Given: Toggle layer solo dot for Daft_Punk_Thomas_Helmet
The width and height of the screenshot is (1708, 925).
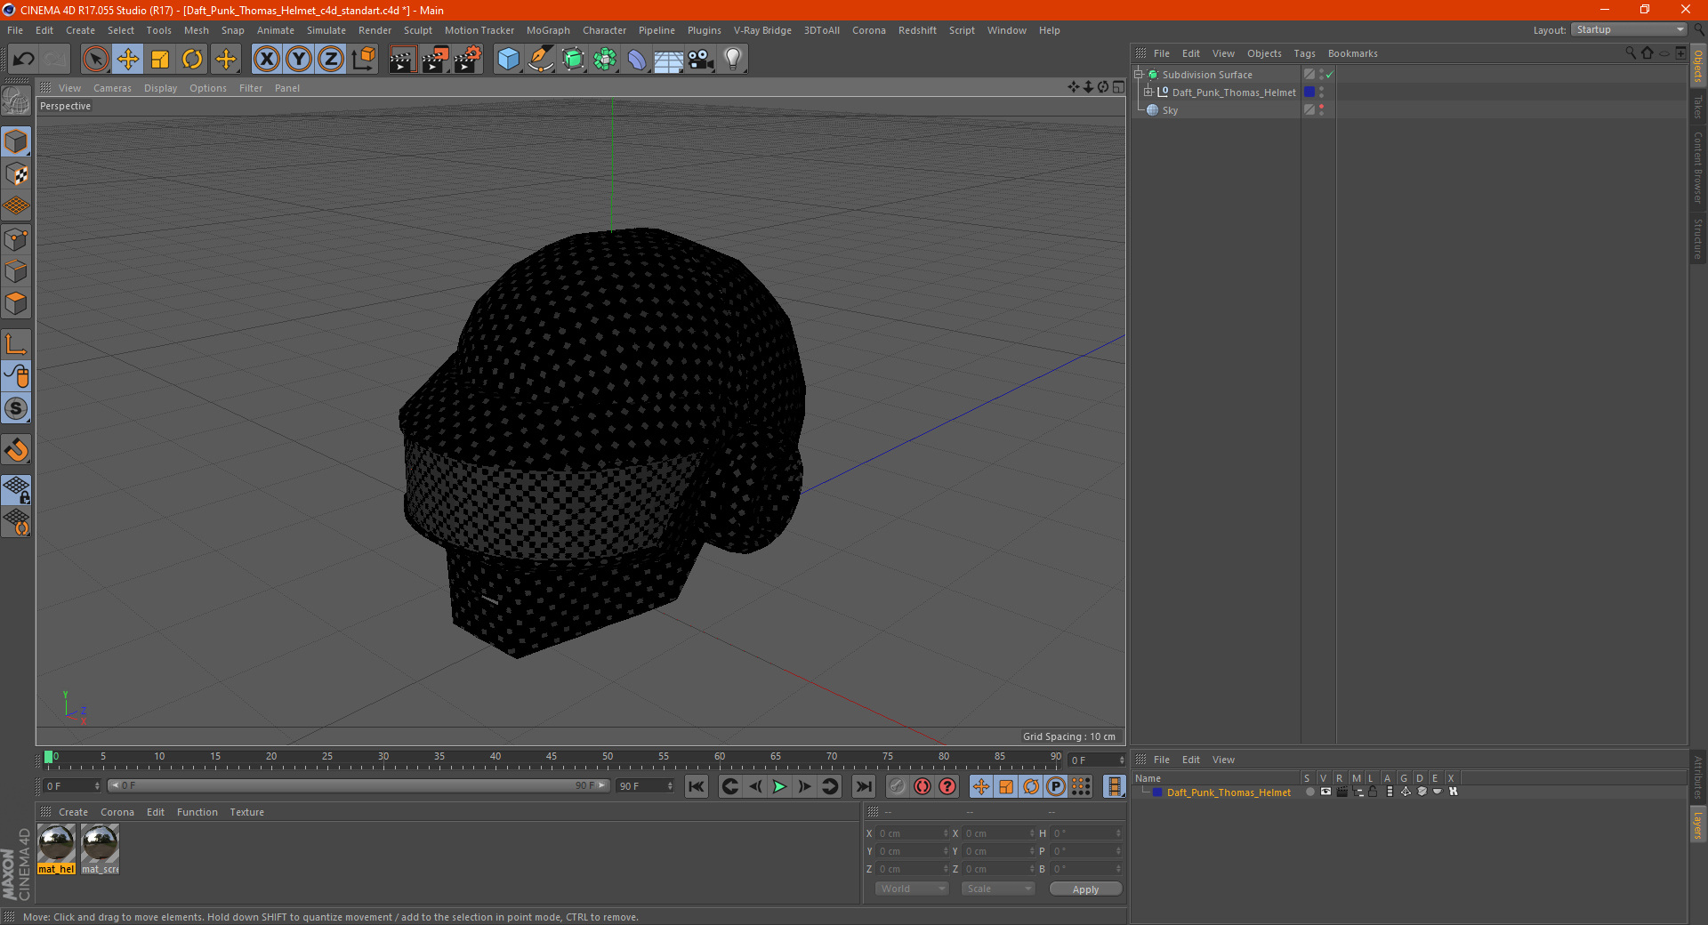Looking at the screenshot, I should 1309,792.
